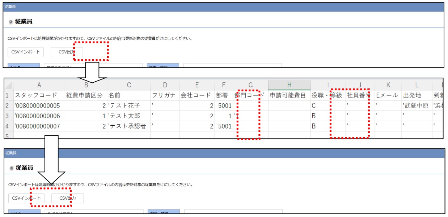
Task: Select row 5 header in spreadsheet
Action: pyautogui.click(x=8, y=135)
